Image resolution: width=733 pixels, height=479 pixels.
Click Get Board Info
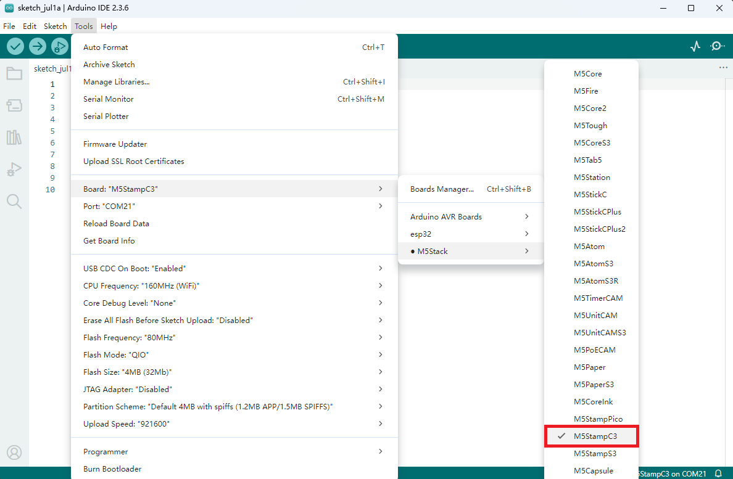click(234, 241)
